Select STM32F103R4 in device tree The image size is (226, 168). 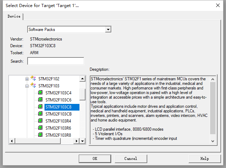coord(58,121)
